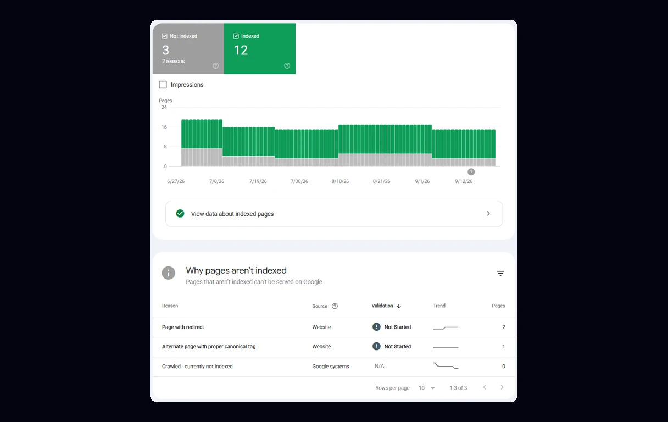668x422 pixels.
Task: Click Not Started warning icon for Page with redirect
Action: coord(376,327)
